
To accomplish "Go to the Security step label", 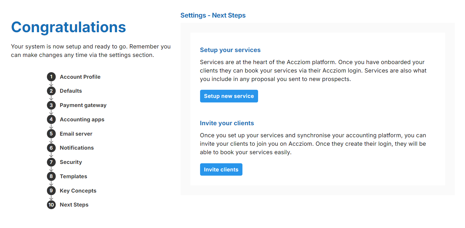I will pos(71,162).
